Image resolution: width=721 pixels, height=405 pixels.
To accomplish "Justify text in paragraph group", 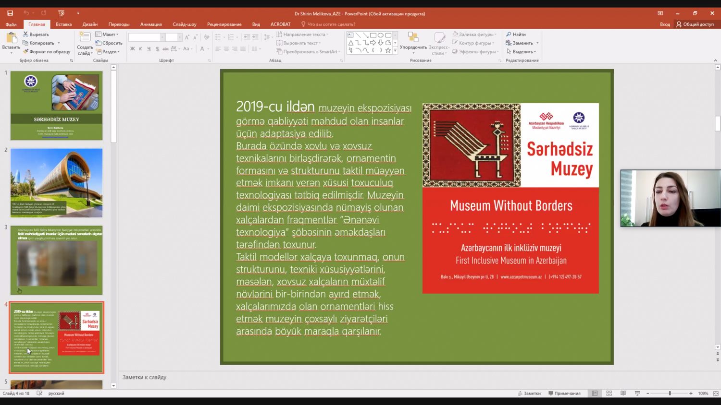I will [x=243, y=49].
